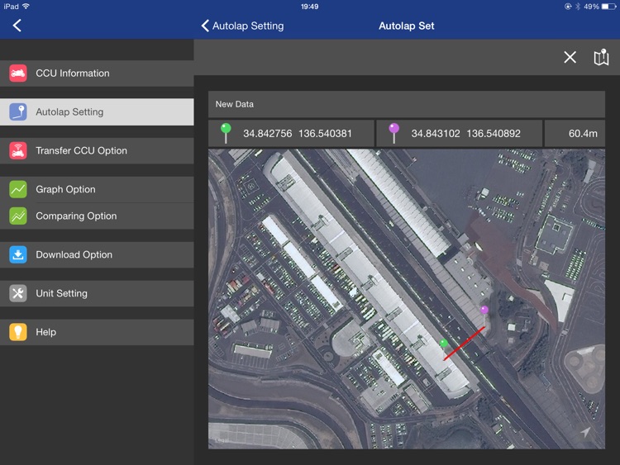This screenshot has width=620, height=465.
Task: Click the red finish line on map
Action: tap(465, 344)
